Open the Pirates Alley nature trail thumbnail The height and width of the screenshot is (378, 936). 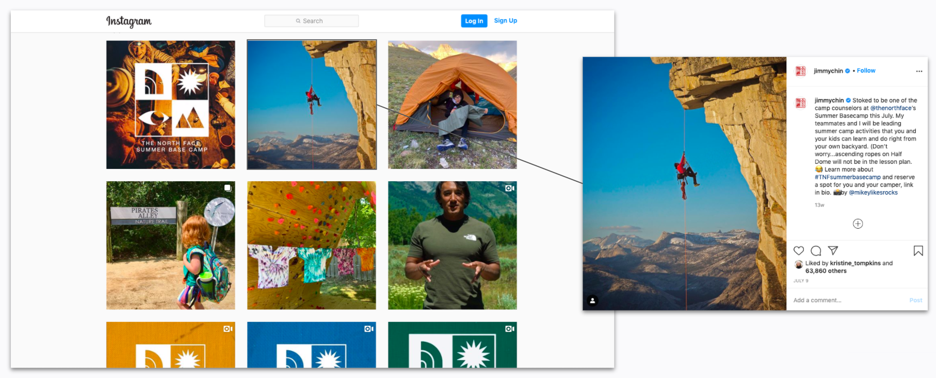171,245
